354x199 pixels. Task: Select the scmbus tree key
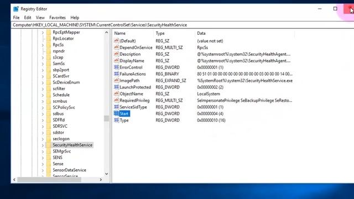[x=60, y=101]
